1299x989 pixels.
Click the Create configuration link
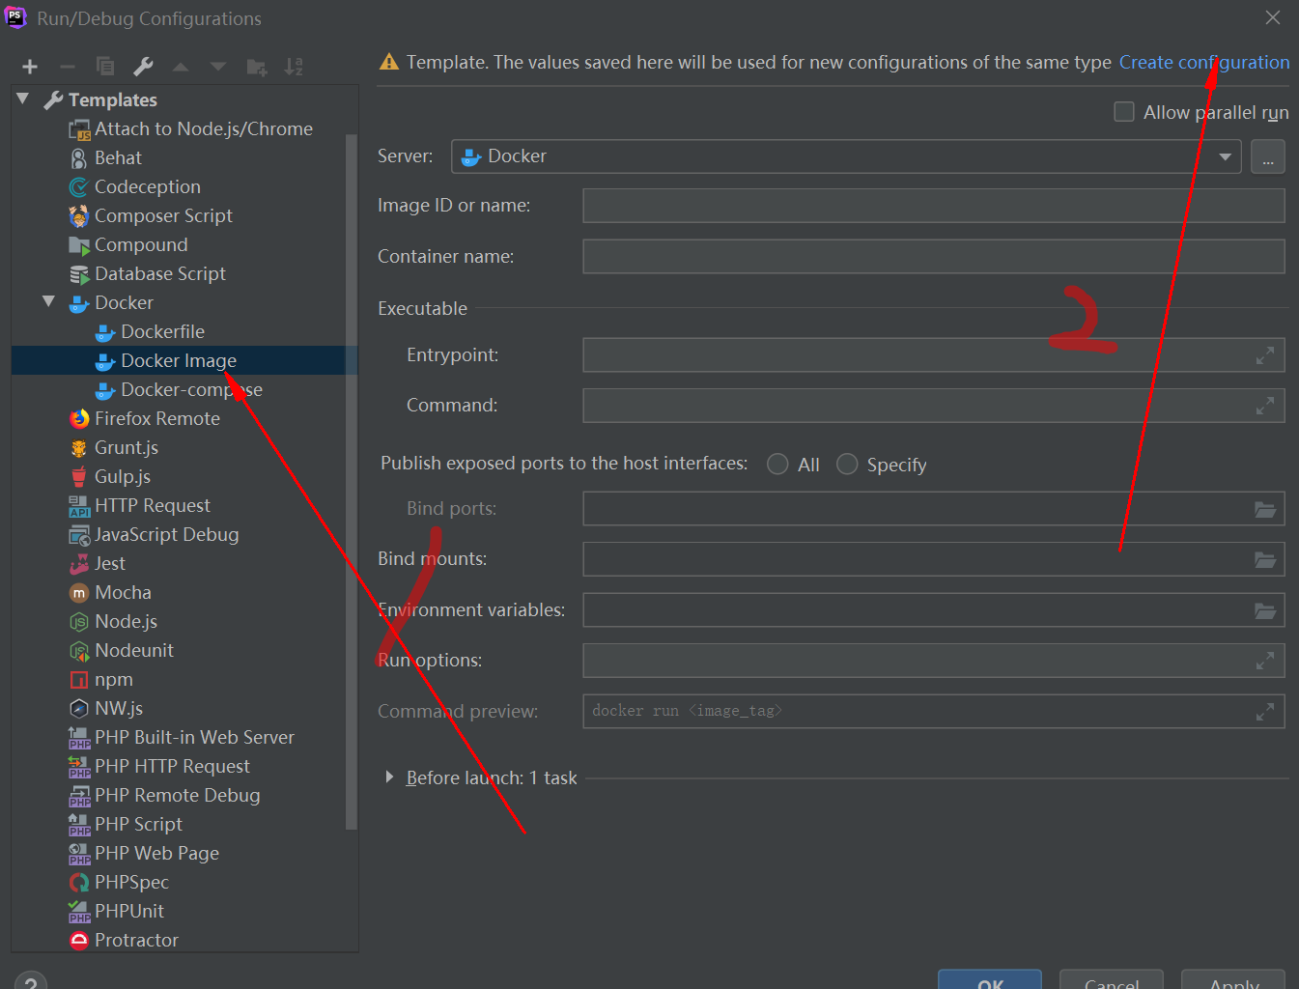click(x=1204, y=62)
